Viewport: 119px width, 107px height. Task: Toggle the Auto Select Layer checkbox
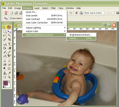pos(11,18)
